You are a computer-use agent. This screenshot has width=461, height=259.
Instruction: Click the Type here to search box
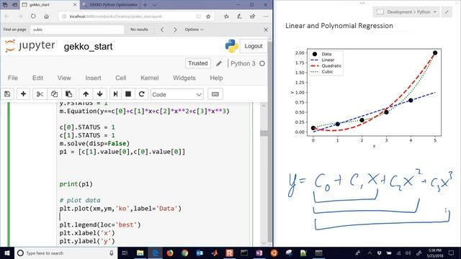coord(66,253)
